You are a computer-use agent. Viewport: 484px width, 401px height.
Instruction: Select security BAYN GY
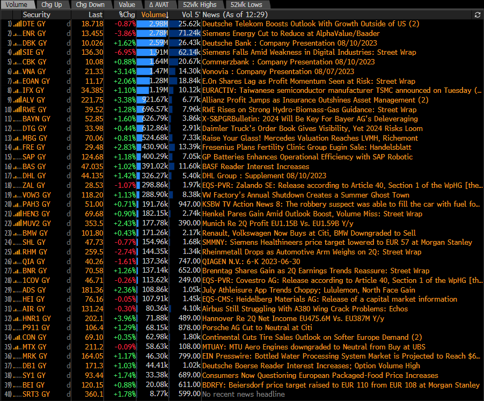click(x=36, y=119)
